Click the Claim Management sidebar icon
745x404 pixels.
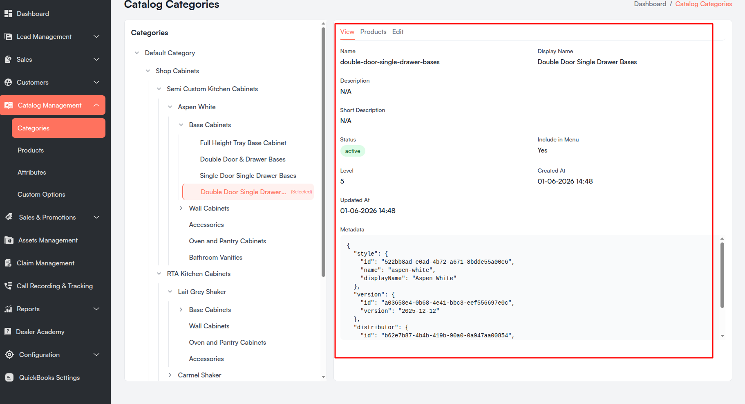point(8,263)
